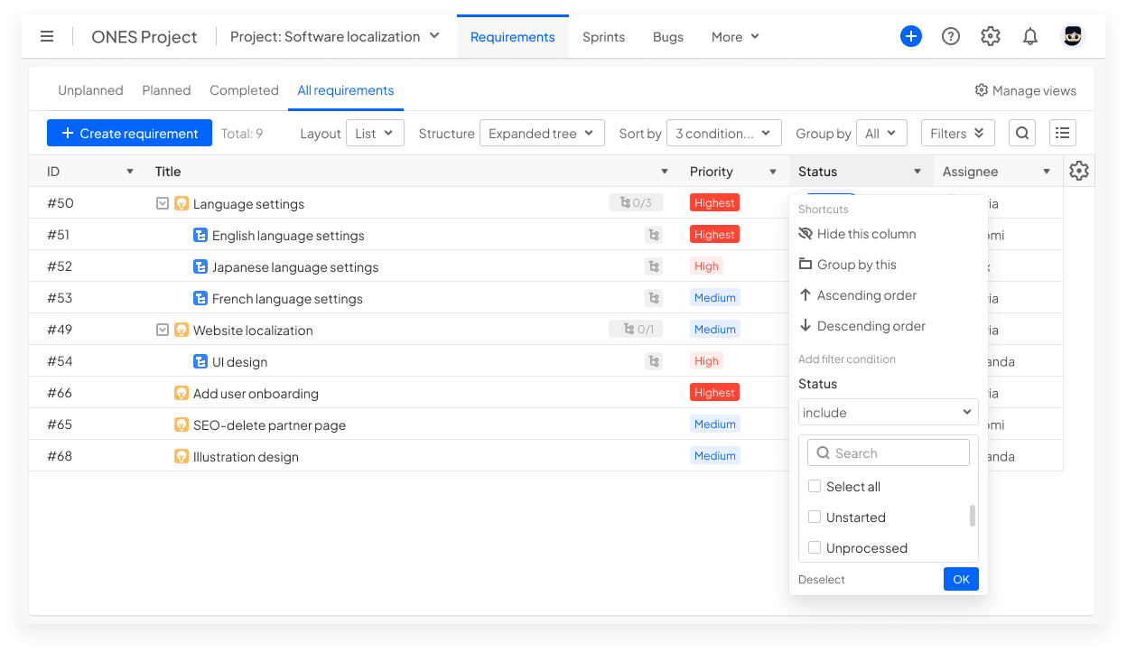This screenshot has height=653, width=1127.
Task: Open top bar settings gear icon
Action: pyautogui.click(x=991, y=36)
